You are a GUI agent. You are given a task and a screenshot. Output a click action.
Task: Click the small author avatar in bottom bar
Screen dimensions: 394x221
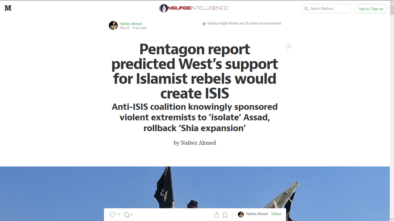pyautogui.click(x=241, y=214)
